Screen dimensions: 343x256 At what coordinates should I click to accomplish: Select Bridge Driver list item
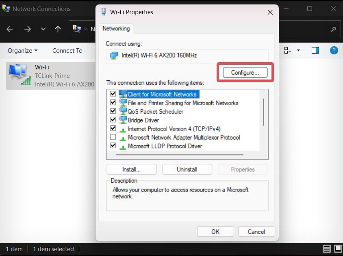(143, 120)
